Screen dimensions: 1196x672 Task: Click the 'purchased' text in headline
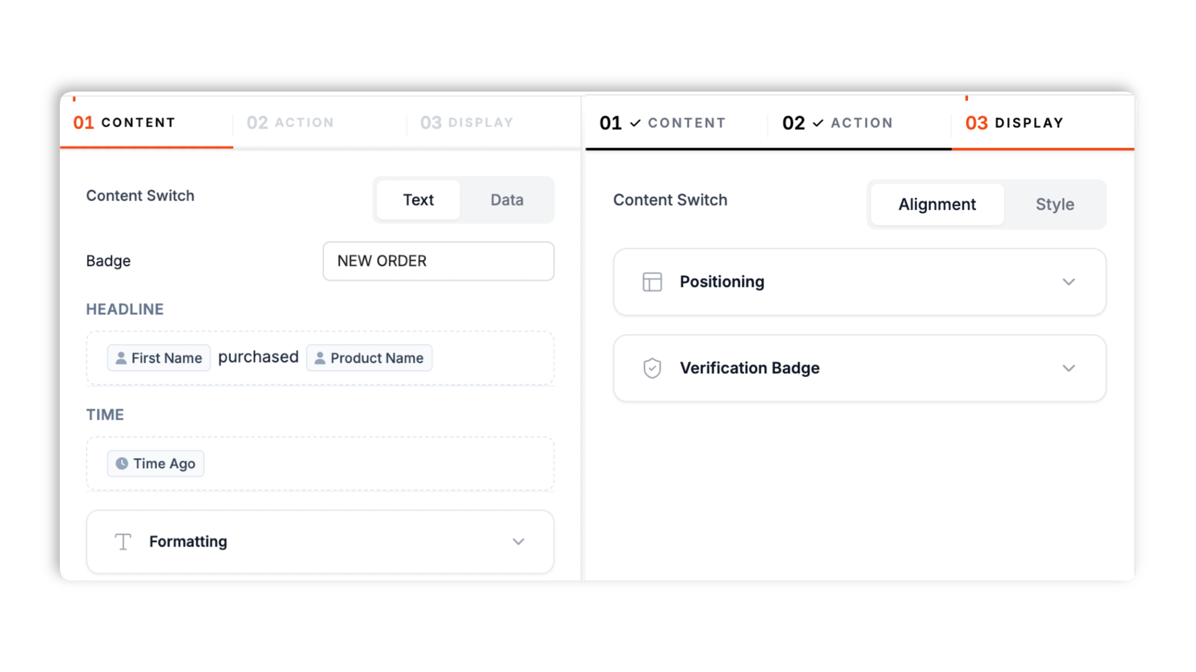pyautogui.click(x=258, y=357)
